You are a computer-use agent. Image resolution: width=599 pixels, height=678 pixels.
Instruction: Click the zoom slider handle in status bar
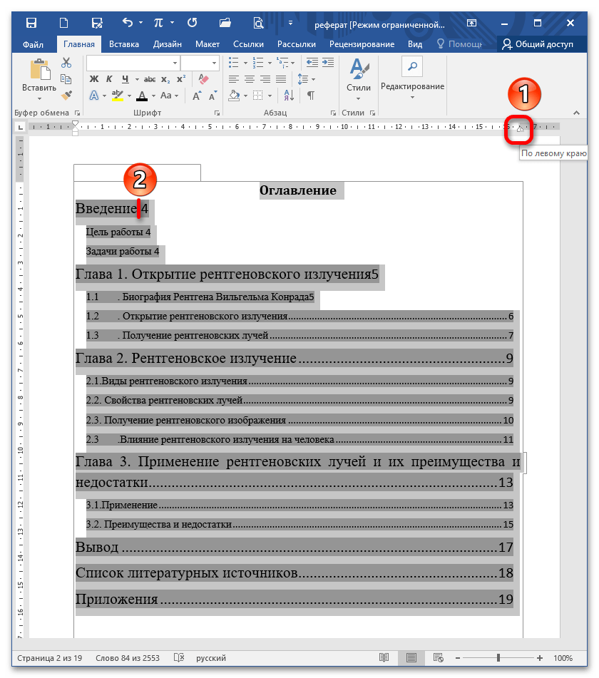point(498,657)
